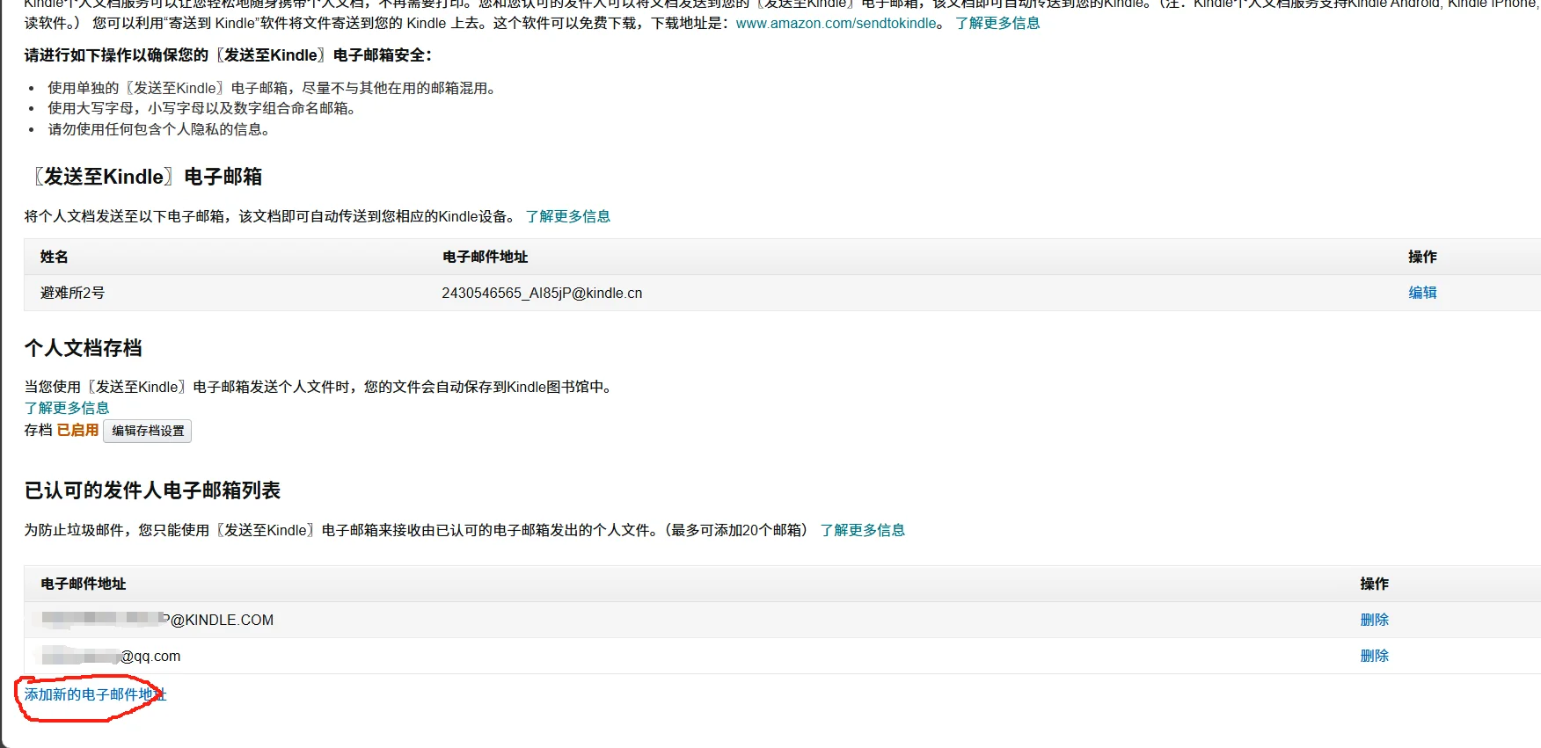Open 了解更多信息 link after the sendtokindle address
This screenshot has height=748, width=1541.
(997, 24)
